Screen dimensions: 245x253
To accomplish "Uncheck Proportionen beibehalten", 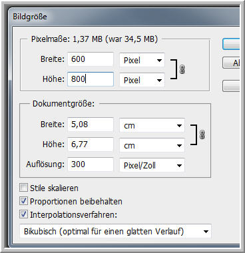I will tap(23, 201).
